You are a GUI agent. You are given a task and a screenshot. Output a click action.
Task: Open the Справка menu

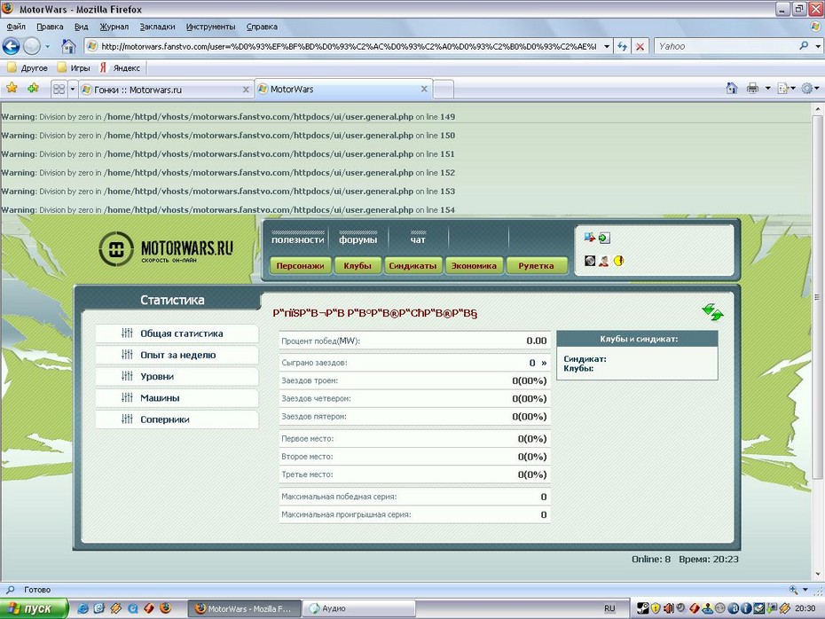(262, 27)
